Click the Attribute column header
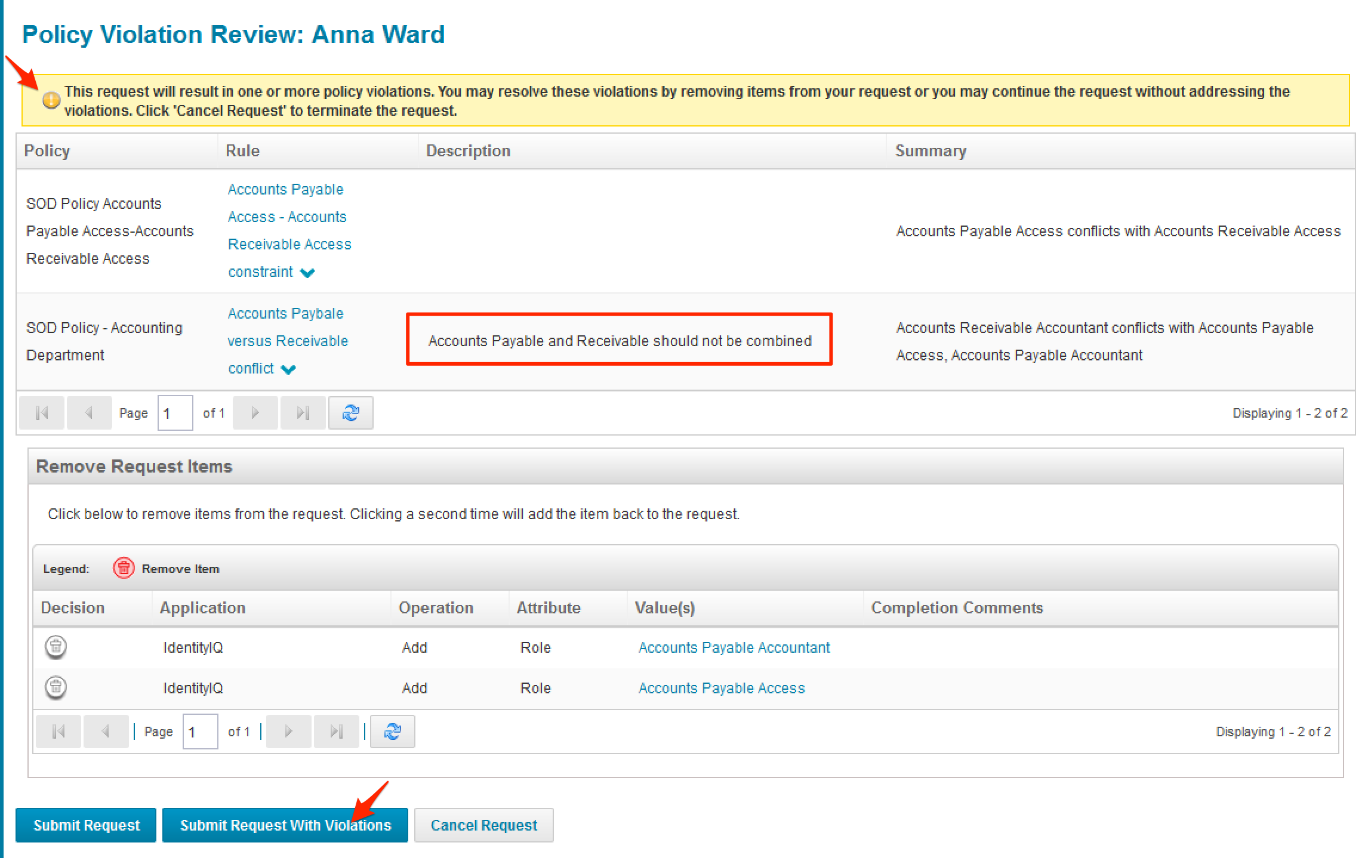 click(x=568, y=608)
